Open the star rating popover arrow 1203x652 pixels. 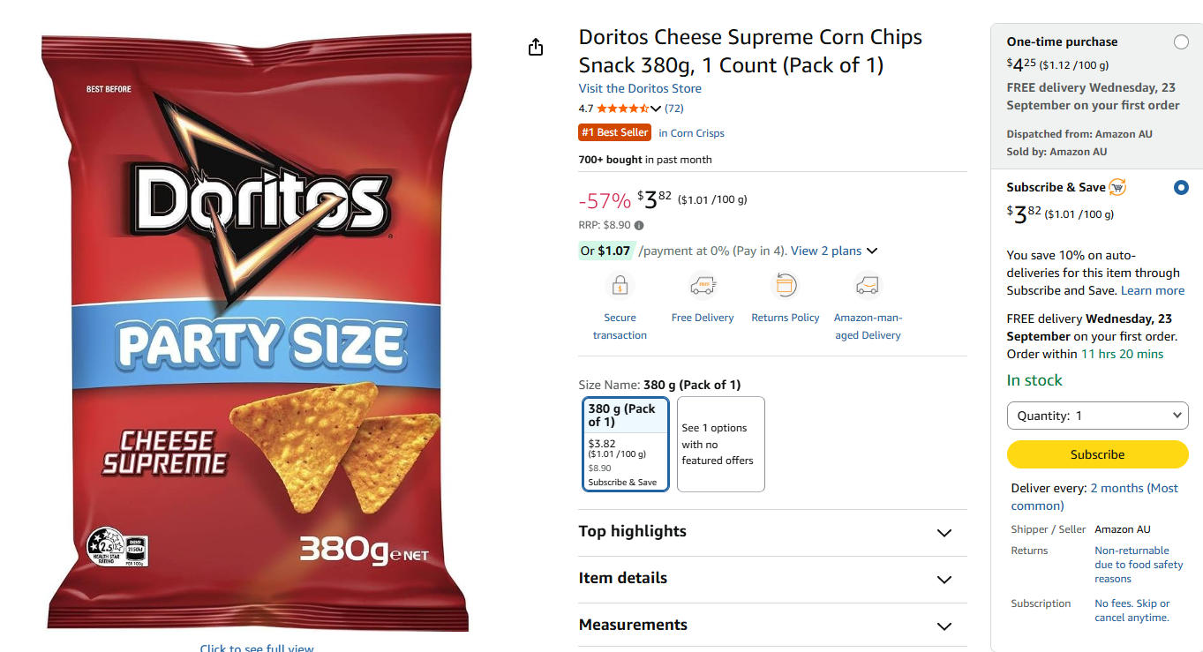(x=655, y=109)
